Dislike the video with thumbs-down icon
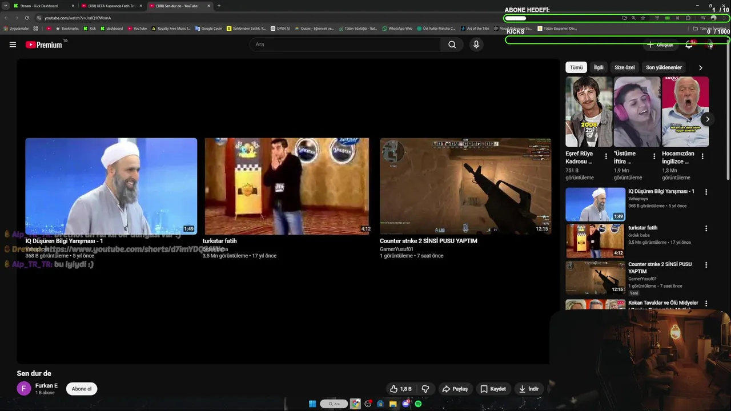731x411 pixels. (x=425, y=389)
